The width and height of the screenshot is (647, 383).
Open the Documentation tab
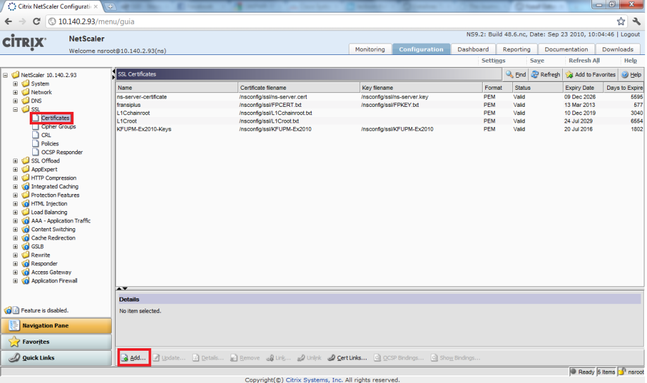pos(566,49)
